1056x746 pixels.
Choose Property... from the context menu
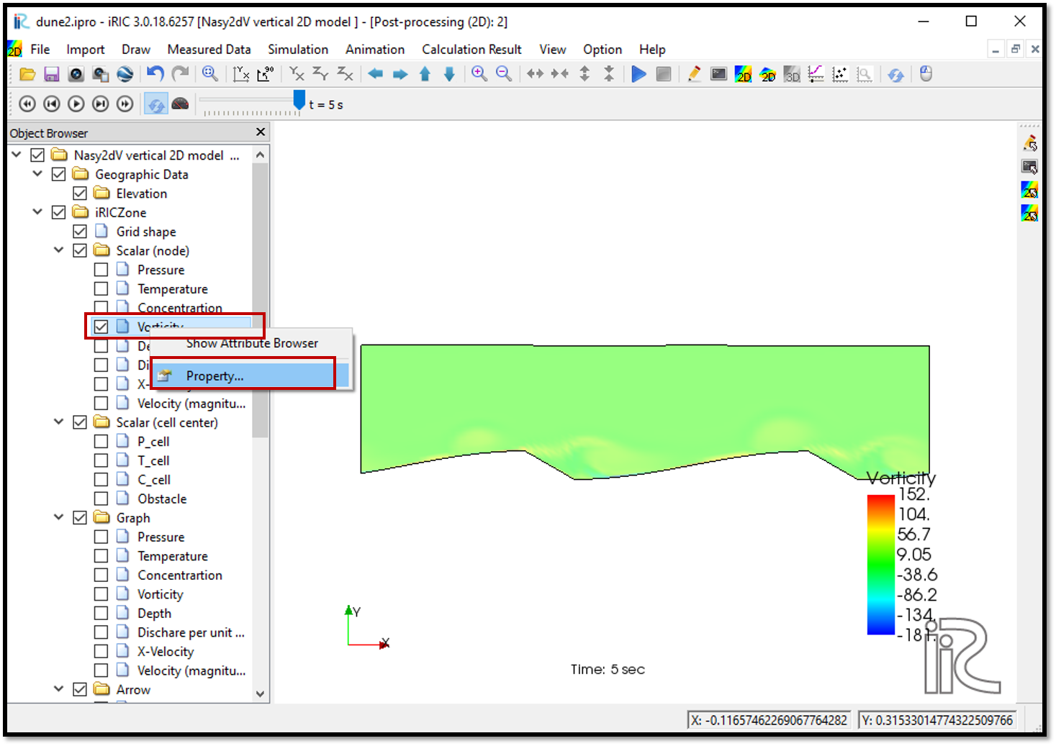[x=249, y=376]
